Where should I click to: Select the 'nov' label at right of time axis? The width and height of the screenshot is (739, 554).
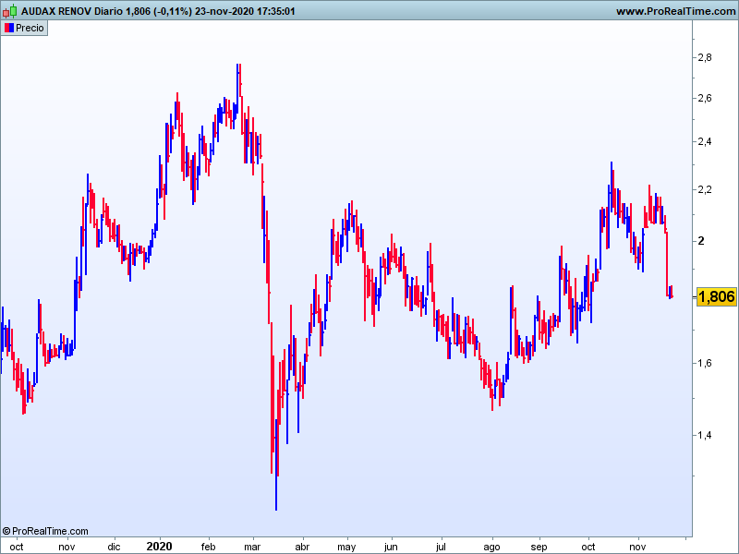click(x=637, y=547)
